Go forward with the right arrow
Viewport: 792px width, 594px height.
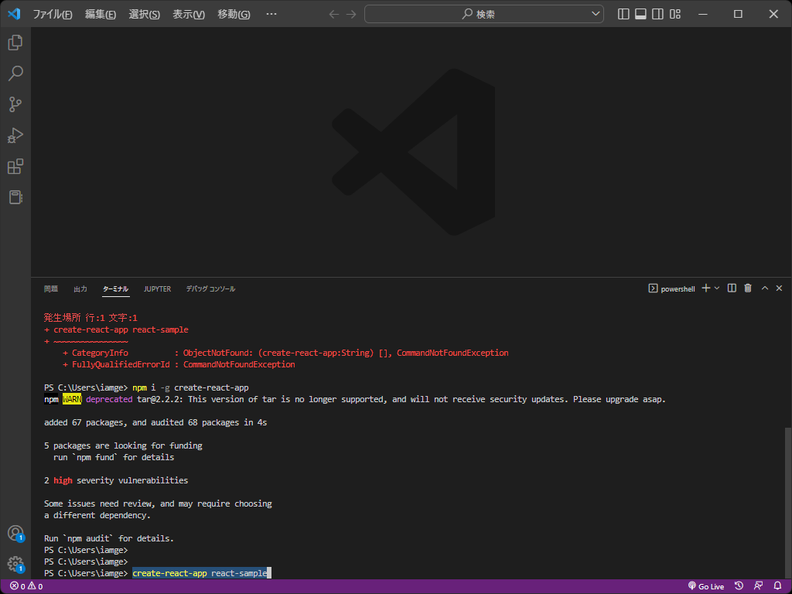pyautogui.click(x=351, y=14)
